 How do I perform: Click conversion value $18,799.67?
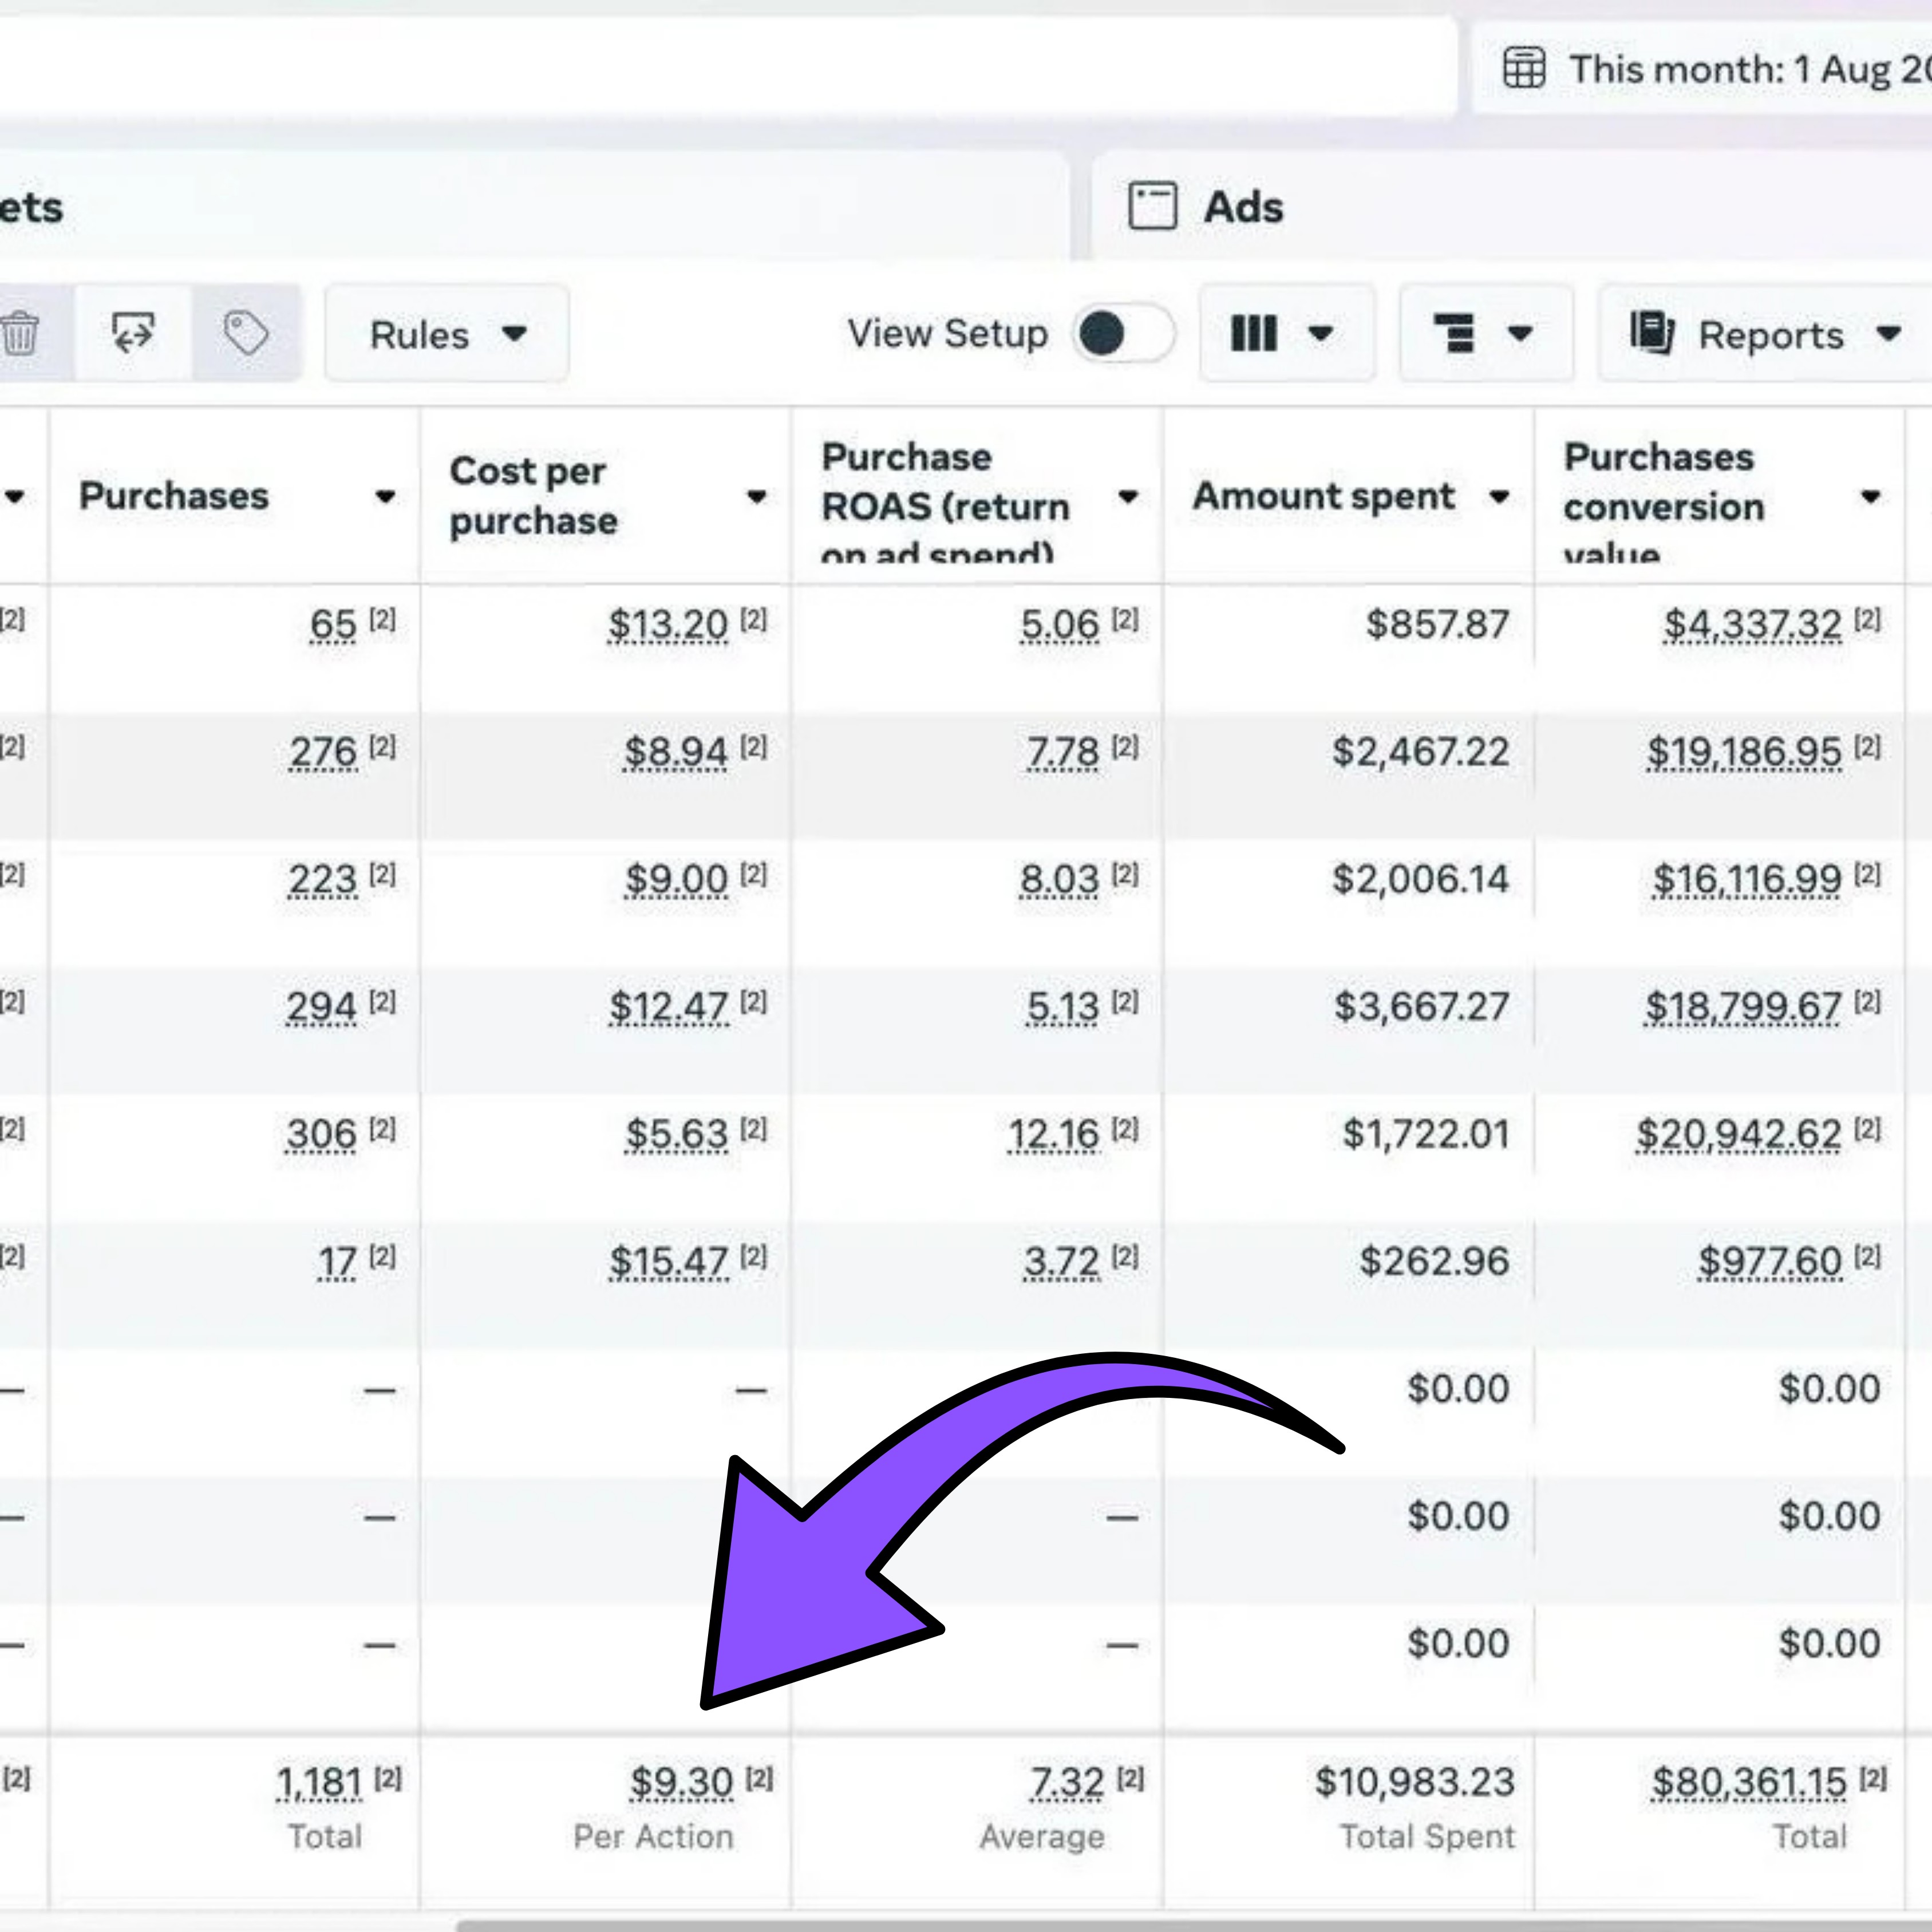(x=1743, y=1007)
